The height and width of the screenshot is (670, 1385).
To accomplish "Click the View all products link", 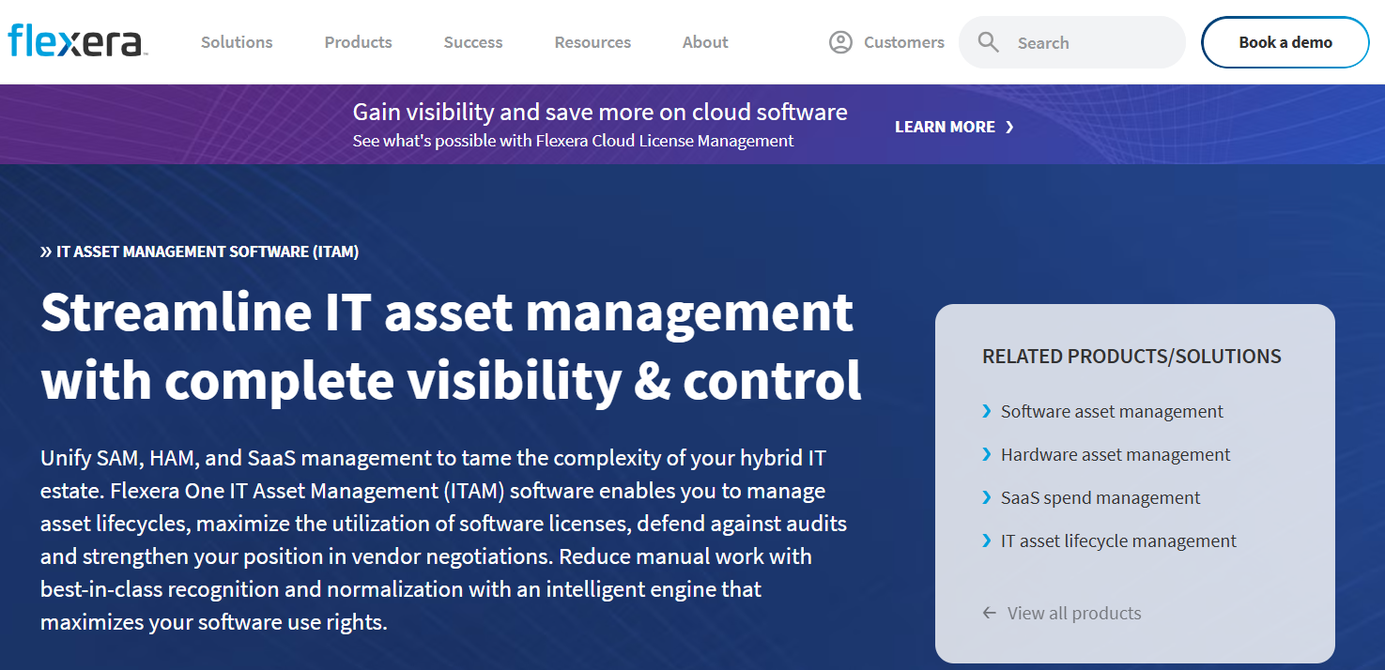I will tap(1074, 613).
